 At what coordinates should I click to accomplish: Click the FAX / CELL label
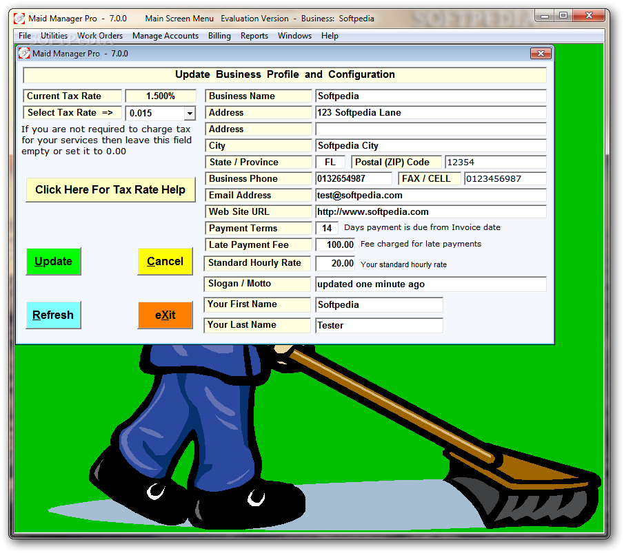(430, 179)
